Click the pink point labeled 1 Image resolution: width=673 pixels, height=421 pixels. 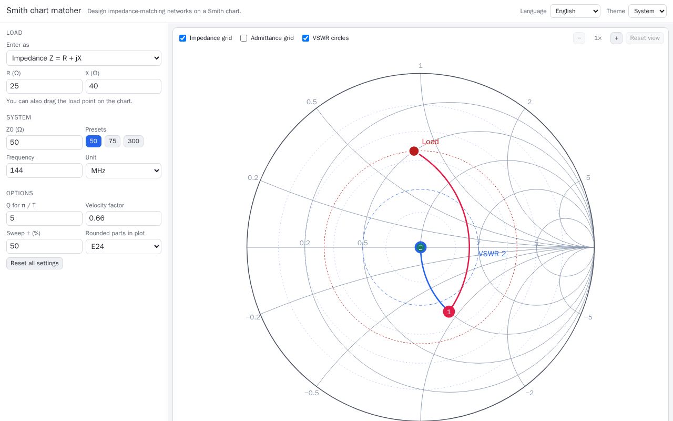[449, 312]
